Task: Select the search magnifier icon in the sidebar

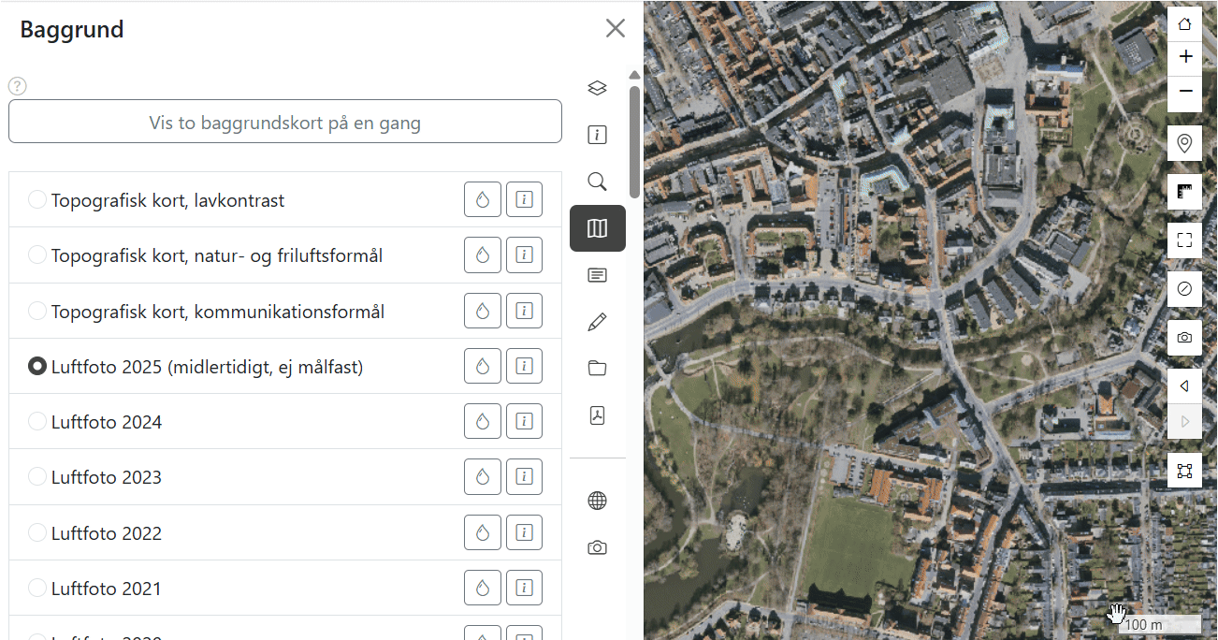Action: [597, 182]
